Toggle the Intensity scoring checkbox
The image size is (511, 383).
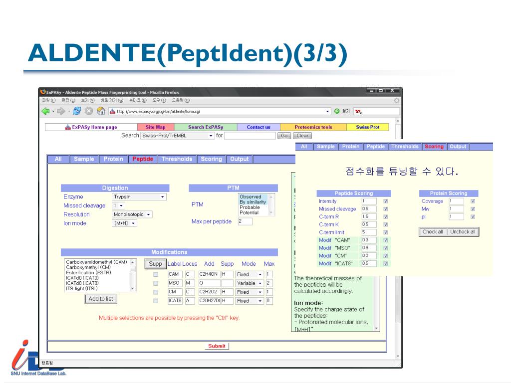pyautogui.click(x=386, y=201)
